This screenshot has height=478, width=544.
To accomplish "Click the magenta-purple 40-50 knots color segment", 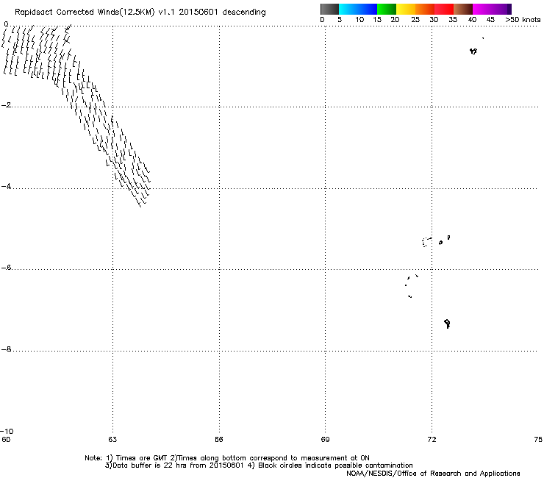I will tap(492, 9).
